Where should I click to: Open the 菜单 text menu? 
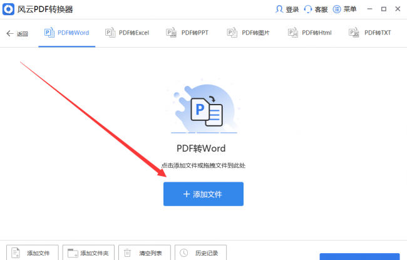tap(350, 9)
